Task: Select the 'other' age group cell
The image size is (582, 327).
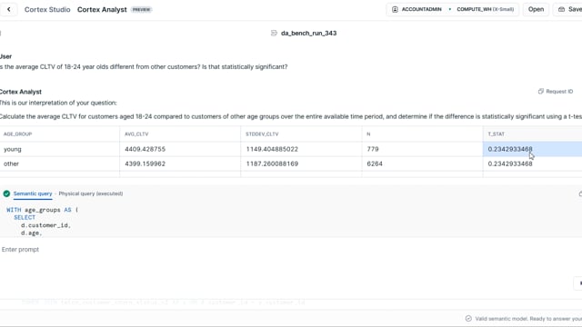Action: (x=59, y=163)
